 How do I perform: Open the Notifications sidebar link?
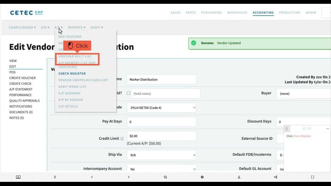click(x=21, y=106)
